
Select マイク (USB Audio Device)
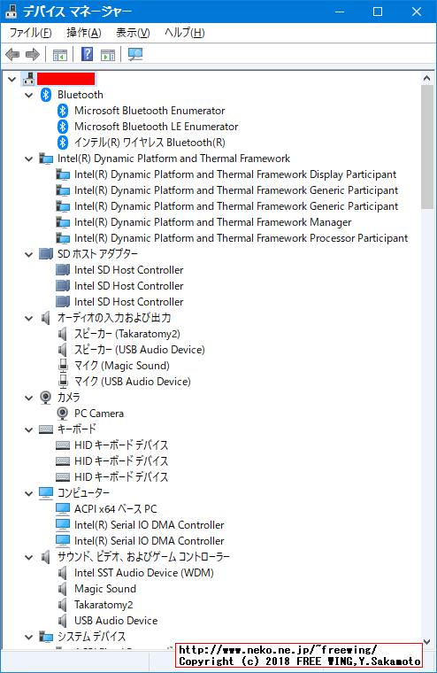click(x=133, y=382)
